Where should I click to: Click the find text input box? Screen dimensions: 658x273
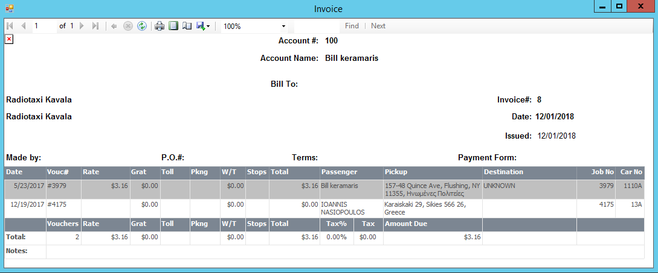317,26
